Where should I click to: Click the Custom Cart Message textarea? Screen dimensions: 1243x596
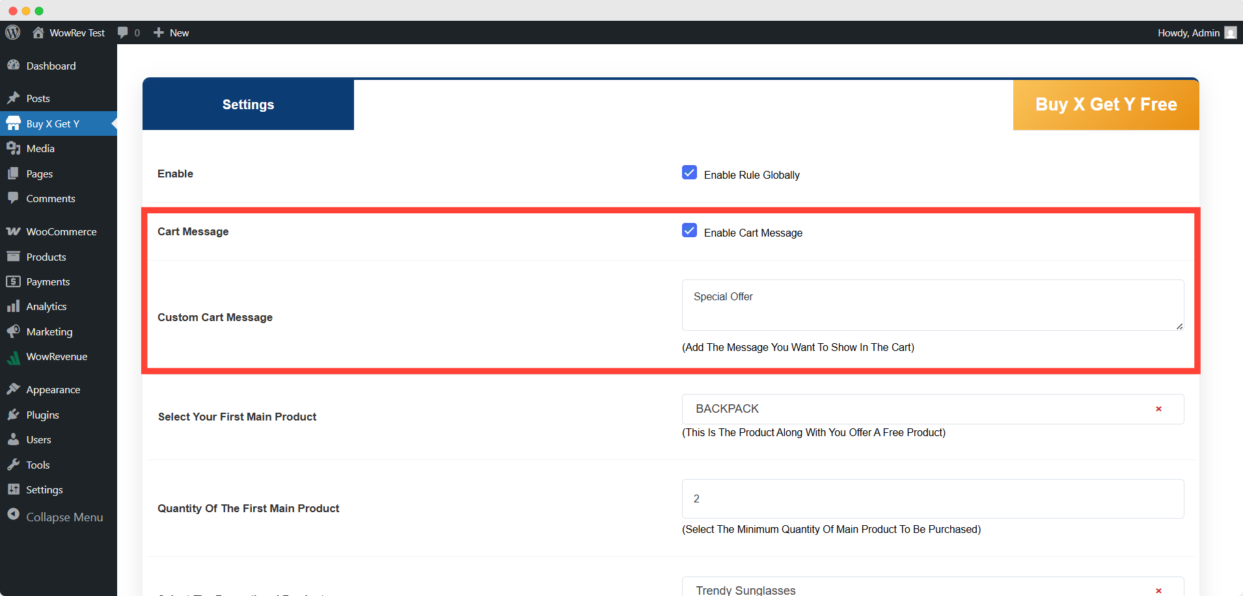pyautogui.click(x=933, y=305)
